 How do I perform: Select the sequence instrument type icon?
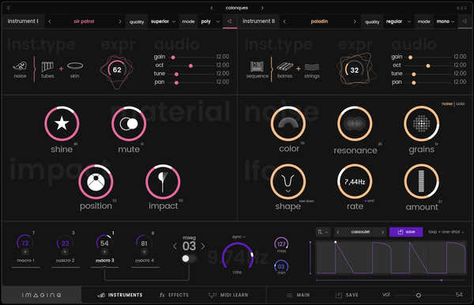[257, 66]
